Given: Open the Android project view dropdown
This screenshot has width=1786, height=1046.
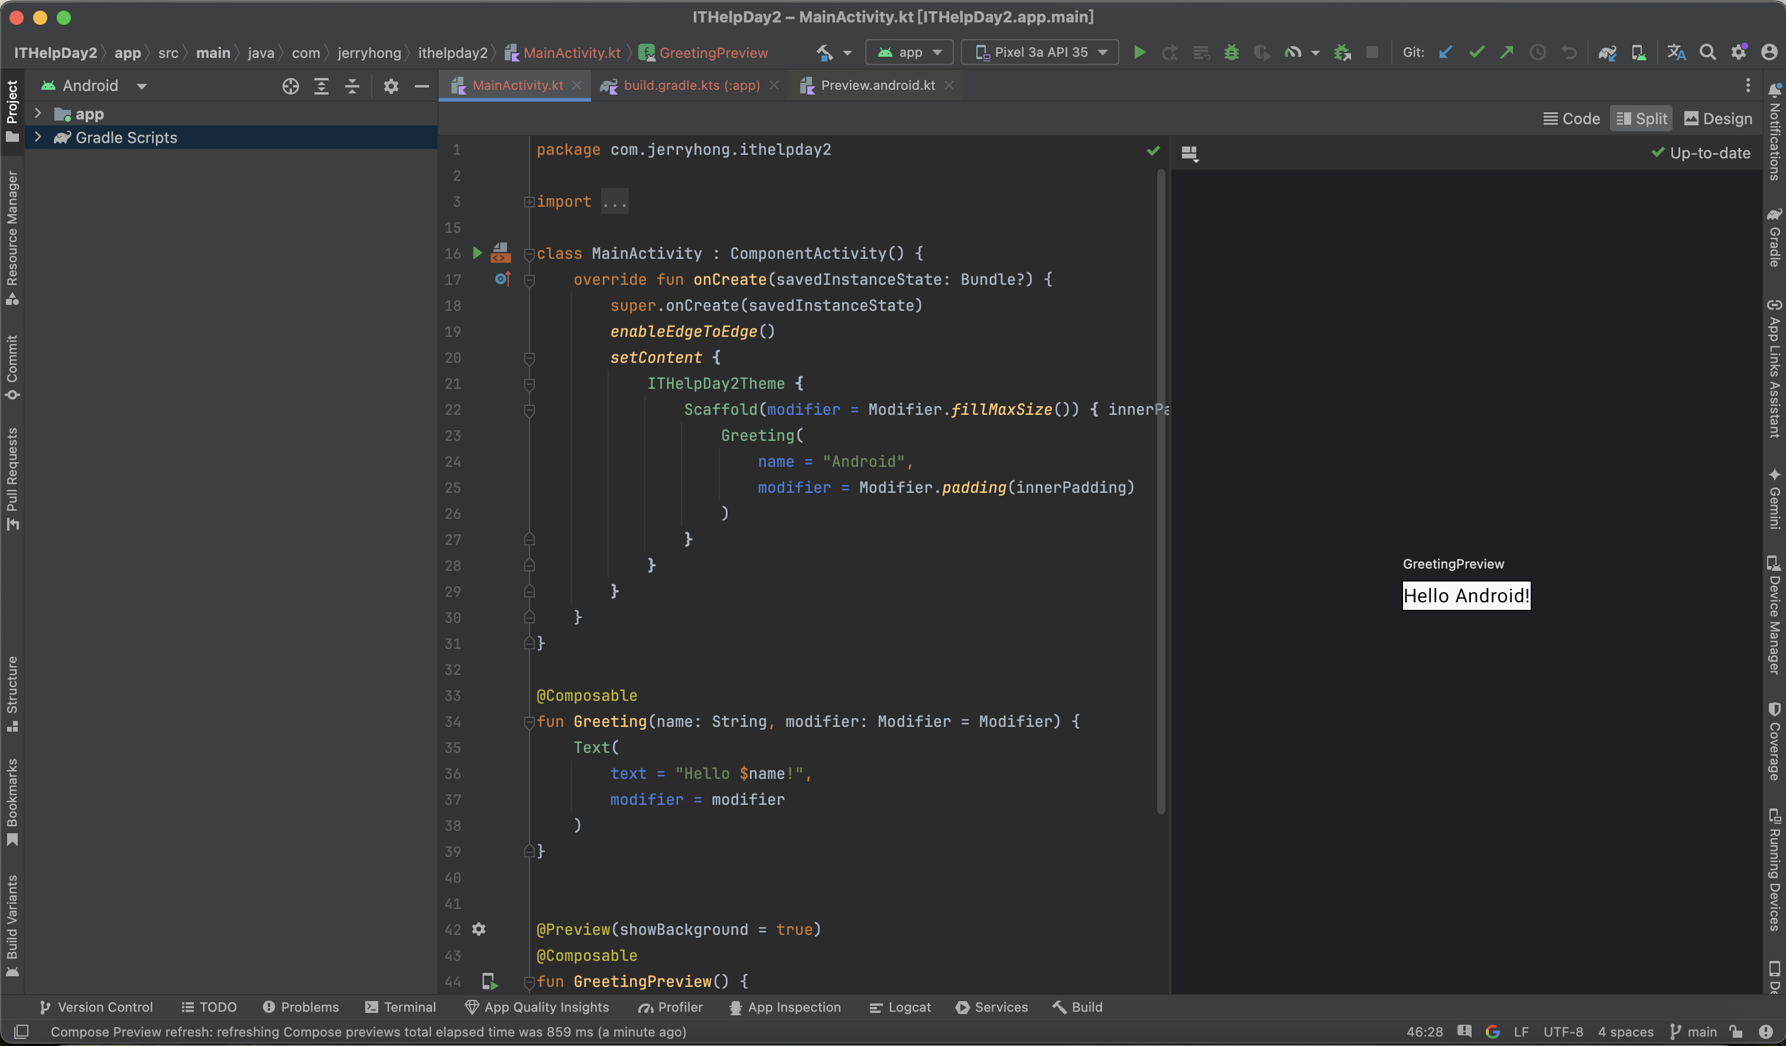Looking at the screenshot, I should (93, 86).
